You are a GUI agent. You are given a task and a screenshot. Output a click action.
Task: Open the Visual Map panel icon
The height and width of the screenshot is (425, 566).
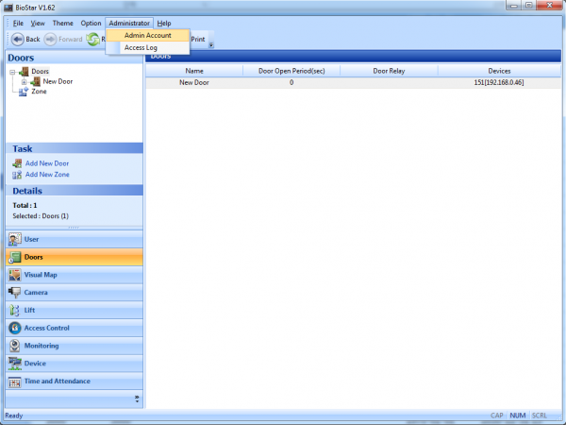tap(15, 275)
